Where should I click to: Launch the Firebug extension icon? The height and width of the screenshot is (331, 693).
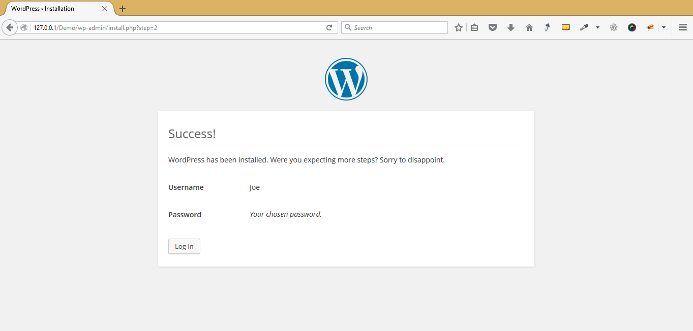coord(650,27)
